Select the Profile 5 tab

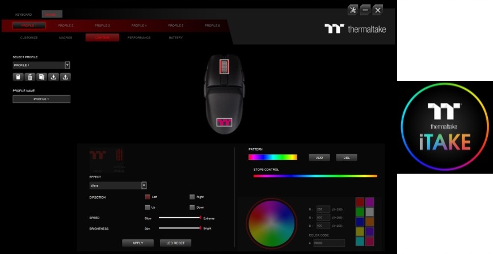(x=175, y=25)
